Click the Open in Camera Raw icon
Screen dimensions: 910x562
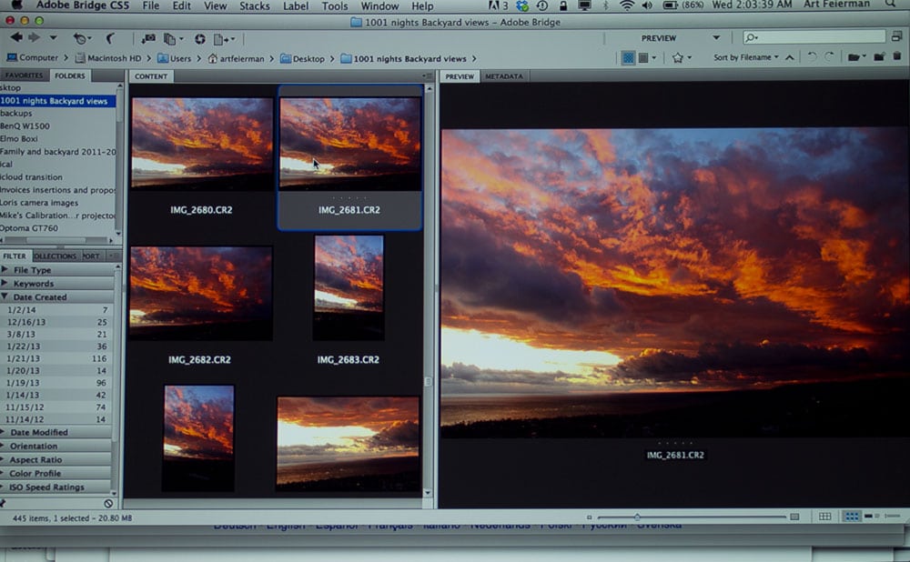pos(199,39)
